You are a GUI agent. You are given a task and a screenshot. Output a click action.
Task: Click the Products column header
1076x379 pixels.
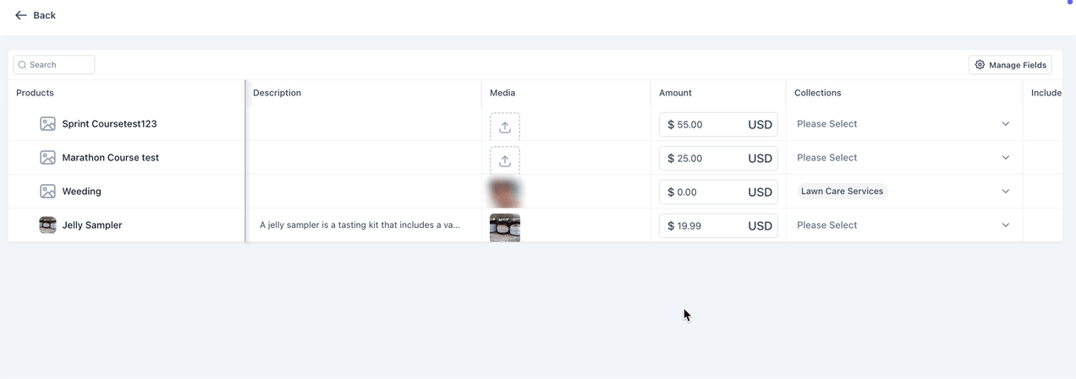(35, 93)
